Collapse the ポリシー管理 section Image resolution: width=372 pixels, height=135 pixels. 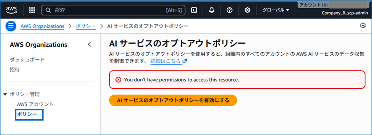(5, 94)
